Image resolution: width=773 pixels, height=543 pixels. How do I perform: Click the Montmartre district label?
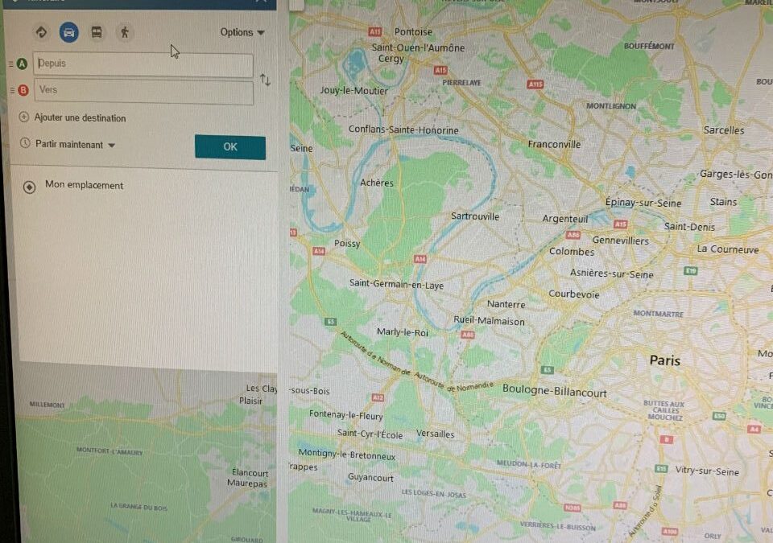[x=658, y=314]
